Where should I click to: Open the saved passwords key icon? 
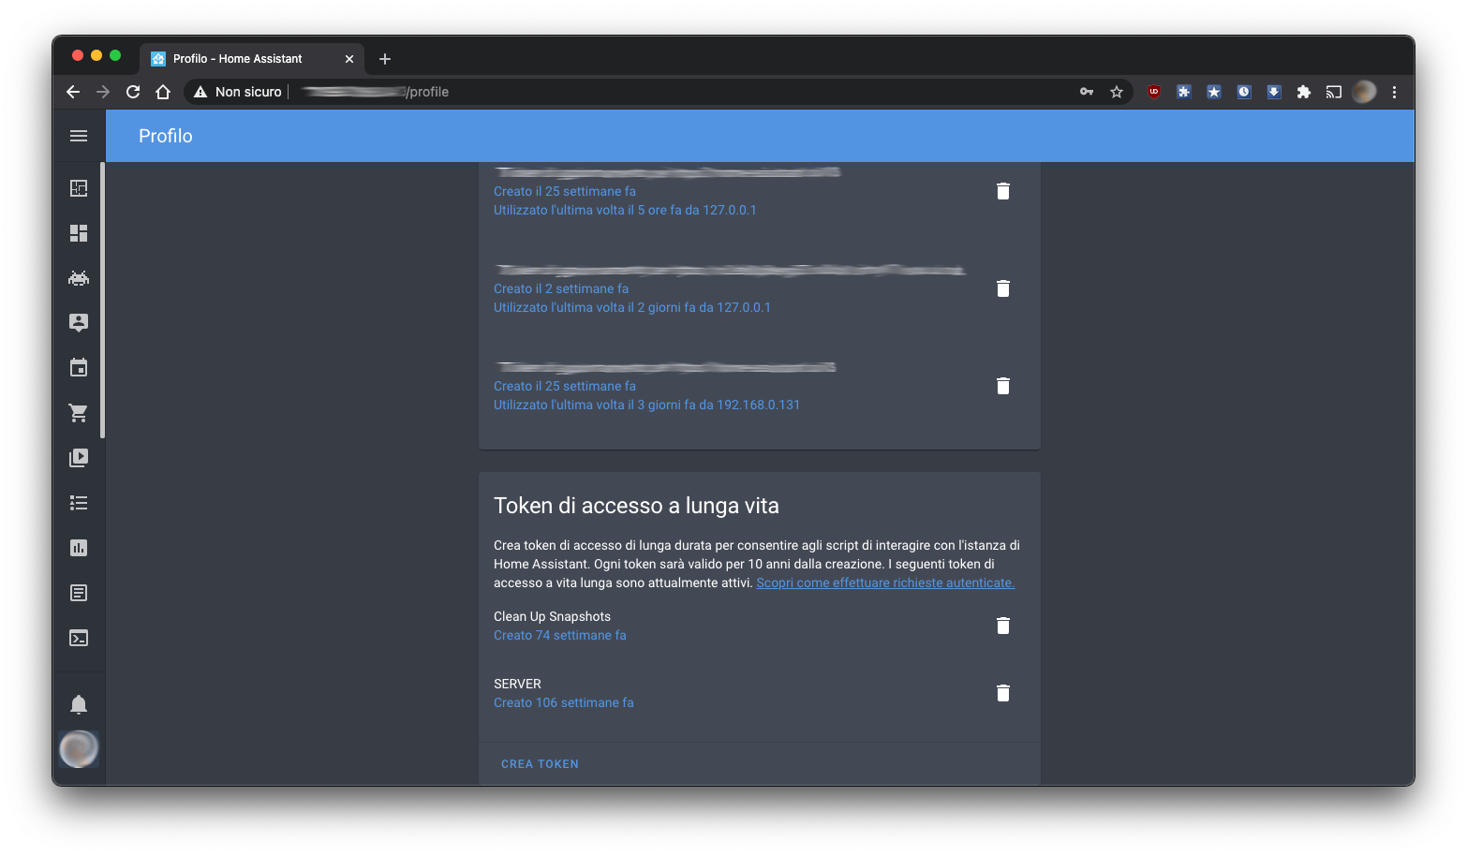tap(1087, 92)
